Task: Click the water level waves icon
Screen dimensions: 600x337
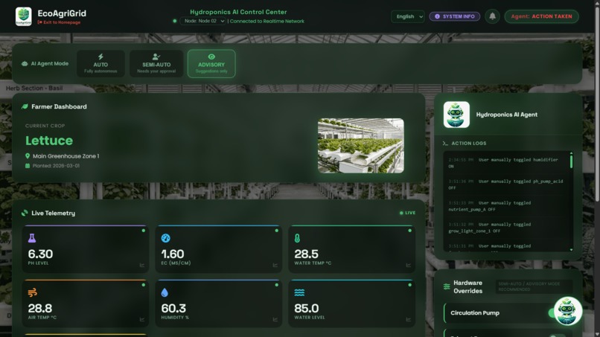Action: point(299,292)
